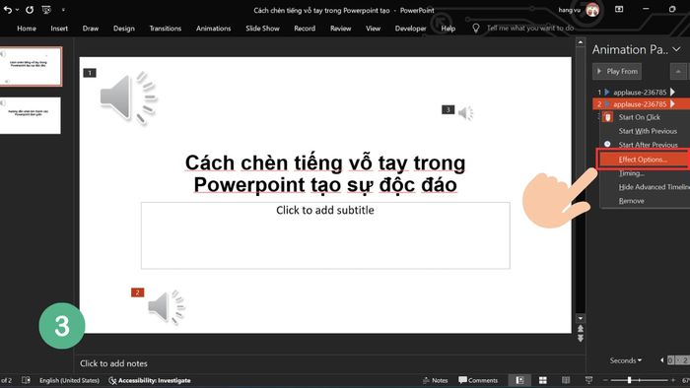Select Effect Options... menu entry
Screen dimensions: 690x388
point(643,160)
